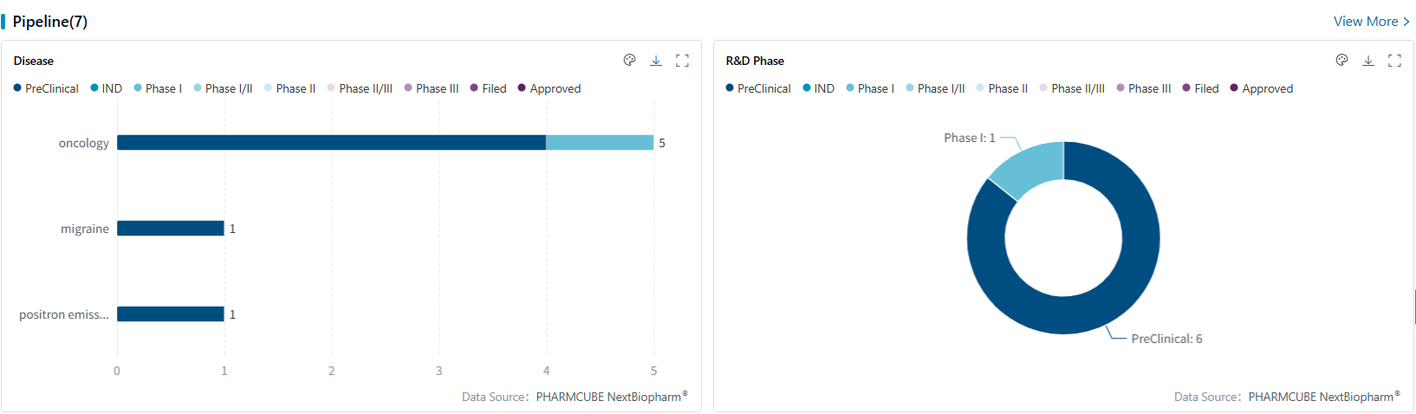The height and width of the screenshot is (414, 1416).
Task: Open color theme palette in R&D Phase chart
Action: click(x=1341, y=60)
